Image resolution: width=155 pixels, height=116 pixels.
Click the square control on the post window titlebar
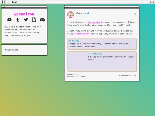(x=67, y=7)
